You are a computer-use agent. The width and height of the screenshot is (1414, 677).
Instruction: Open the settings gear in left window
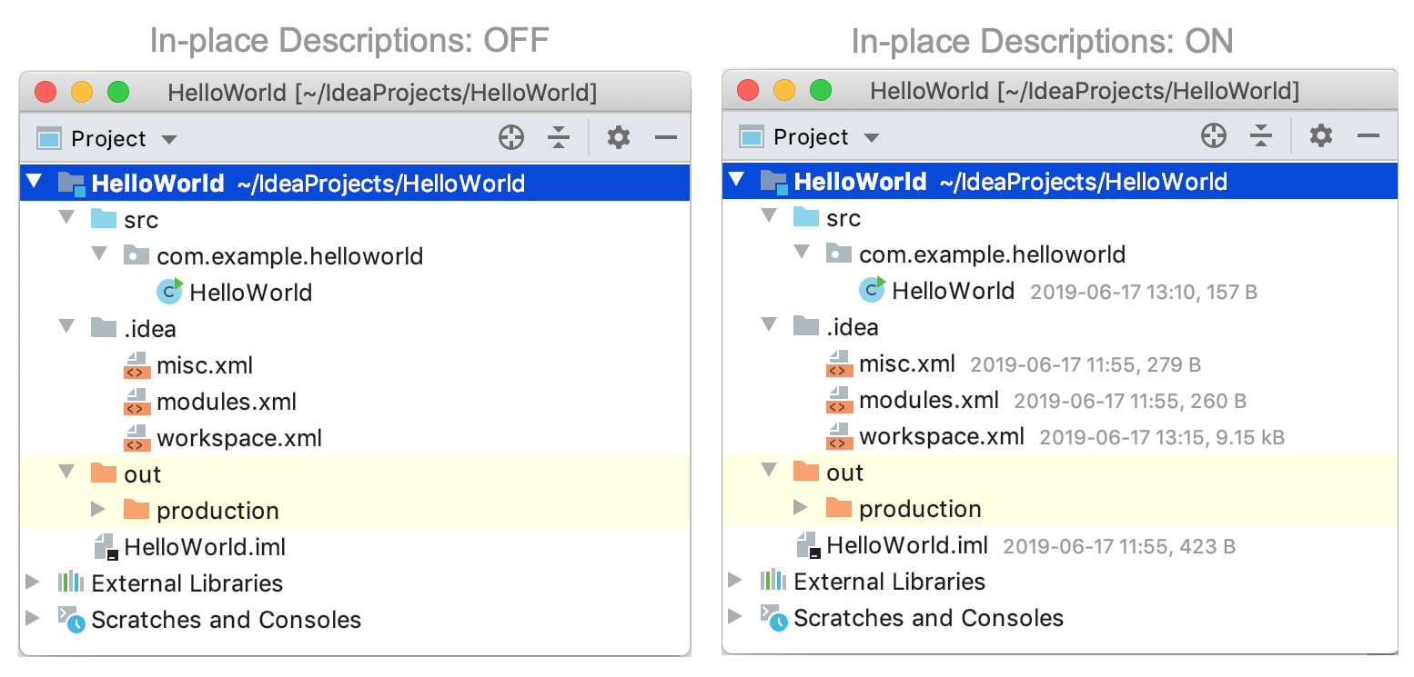coord(619,138)
